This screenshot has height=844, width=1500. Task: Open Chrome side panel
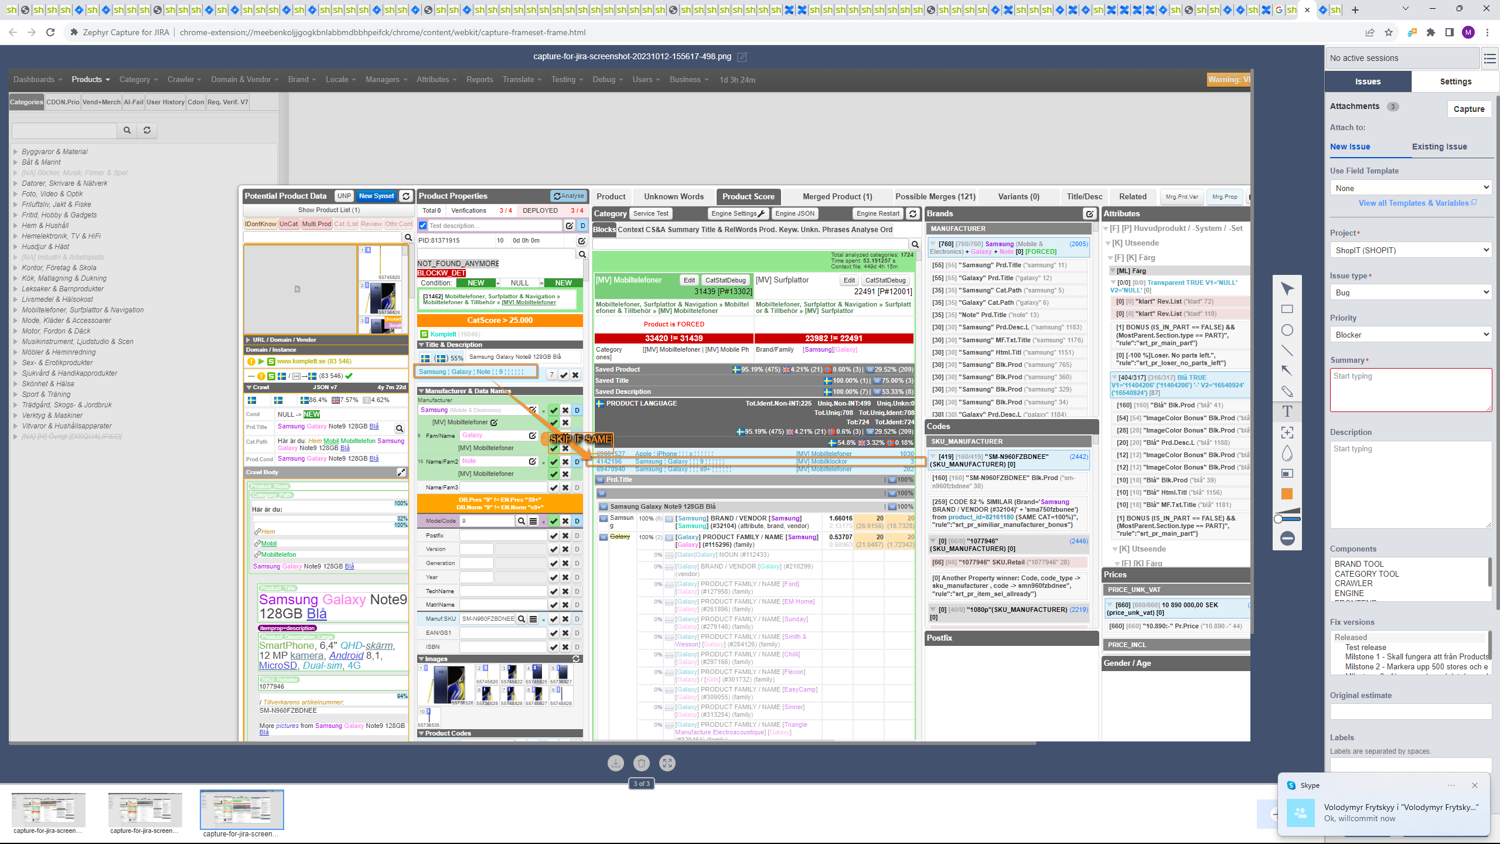pos(1449,32)
